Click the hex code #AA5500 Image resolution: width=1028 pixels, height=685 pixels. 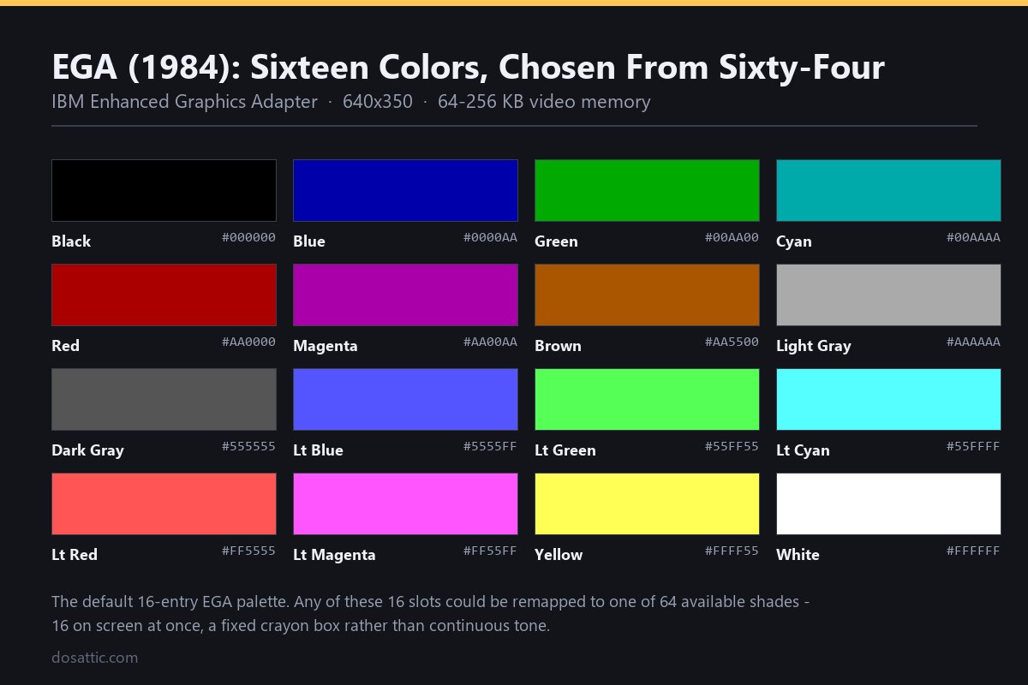pyautogui.click(x=732, y=342)
